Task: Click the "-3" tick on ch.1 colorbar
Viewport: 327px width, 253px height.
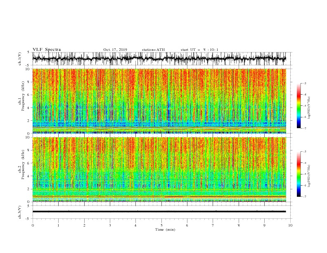Action: 304,83
